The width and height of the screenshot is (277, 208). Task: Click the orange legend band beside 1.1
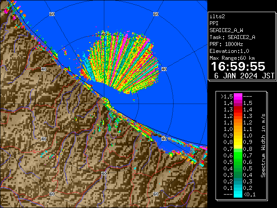coord(238,123)
